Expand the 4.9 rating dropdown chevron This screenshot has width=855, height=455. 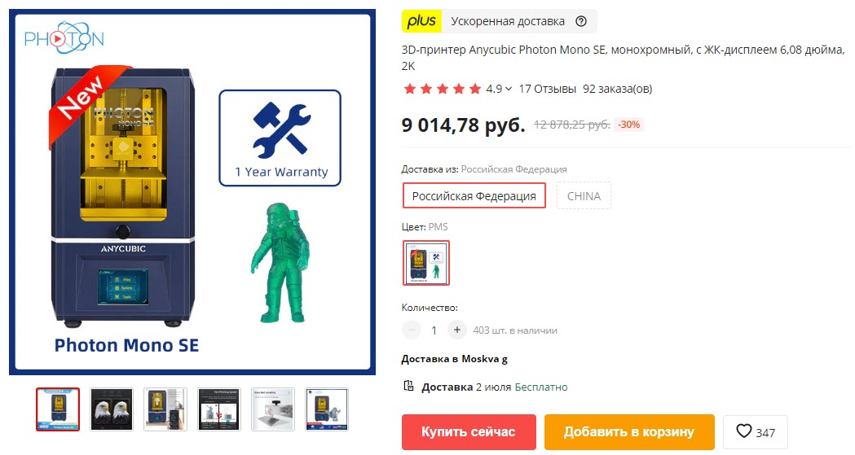509,89
